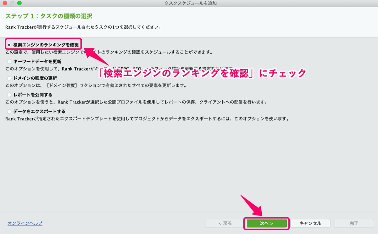378x234 pixels.
Task: Choose the キーワードデータを更新 option
Action: [9, 62]
